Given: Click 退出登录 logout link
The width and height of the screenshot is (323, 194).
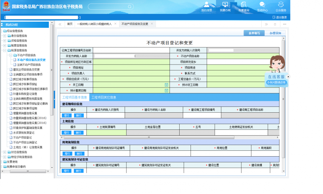Looking at the screenshot, I should (280, 17).
